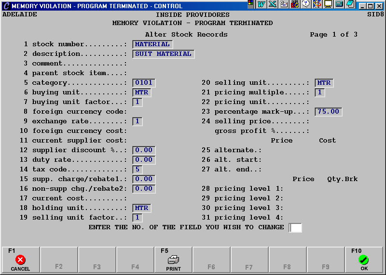Open the window control menu C icon

pyautogui.click(x=6, y=6)
